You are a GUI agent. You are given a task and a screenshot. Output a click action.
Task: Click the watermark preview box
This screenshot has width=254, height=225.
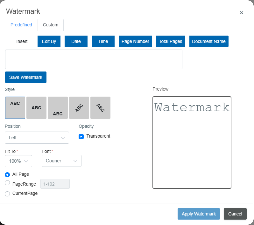[192, 142]
